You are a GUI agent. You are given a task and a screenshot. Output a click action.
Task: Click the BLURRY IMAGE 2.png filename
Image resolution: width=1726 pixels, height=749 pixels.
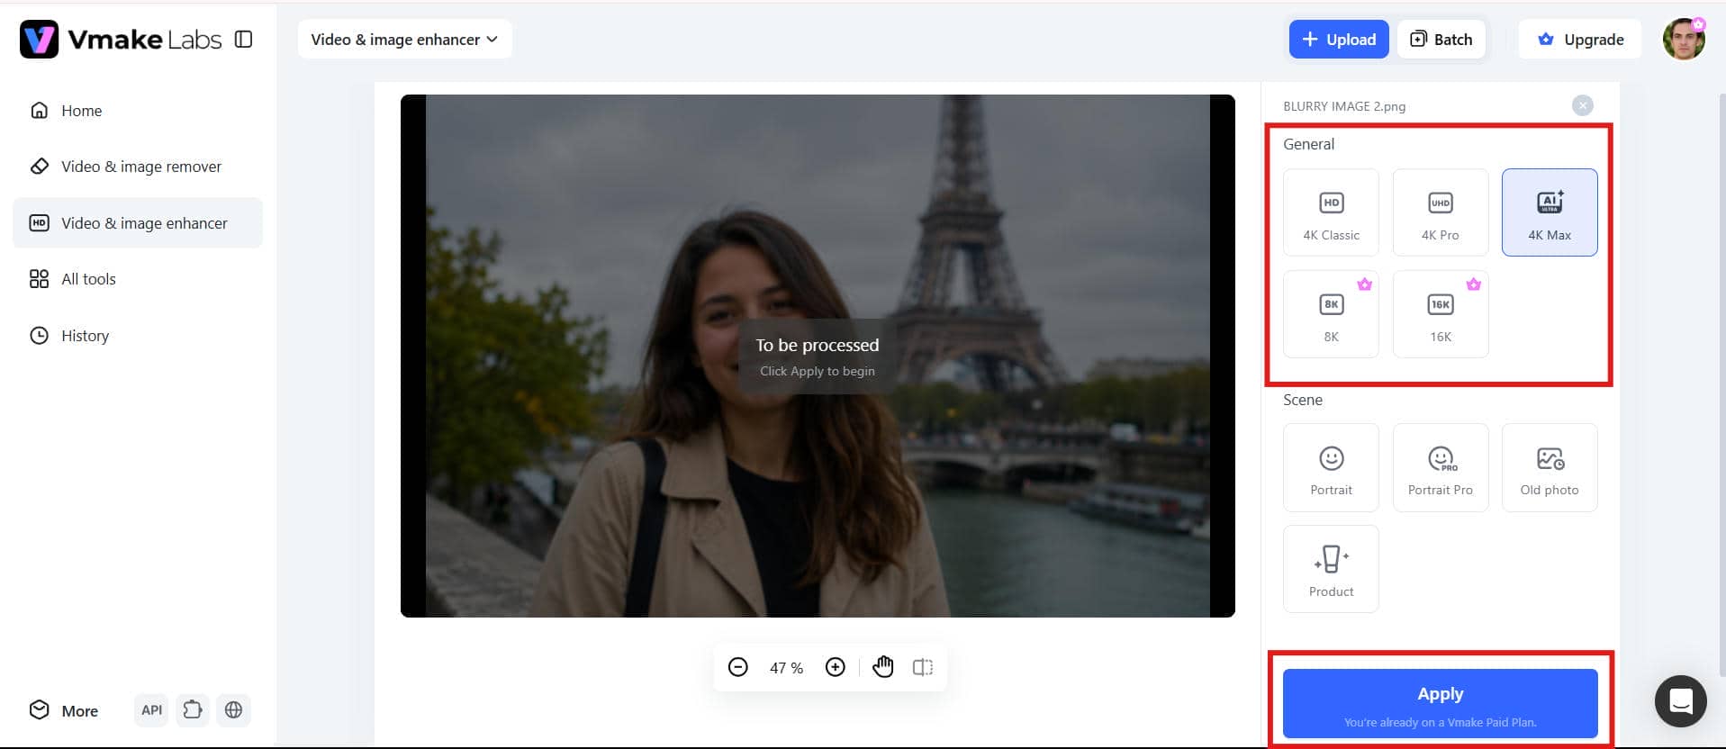[1344, 106]
